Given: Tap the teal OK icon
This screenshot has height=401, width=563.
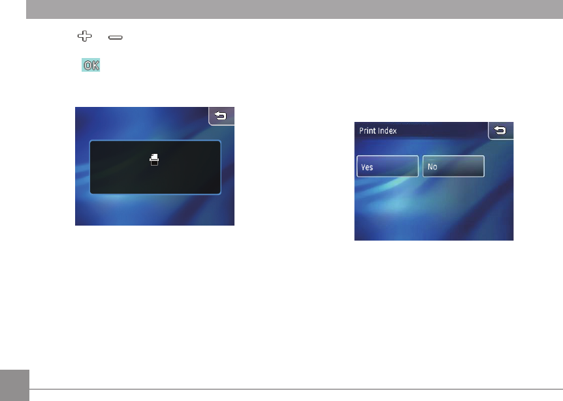Looking at the screenshot, I should (x=91, y=65).
